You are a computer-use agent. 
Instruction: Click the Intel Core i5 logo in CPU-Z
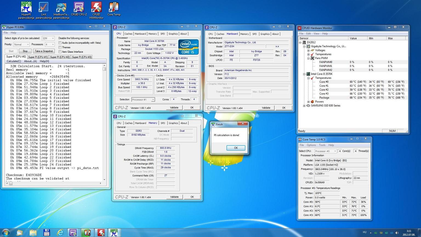tap(188, 47)
